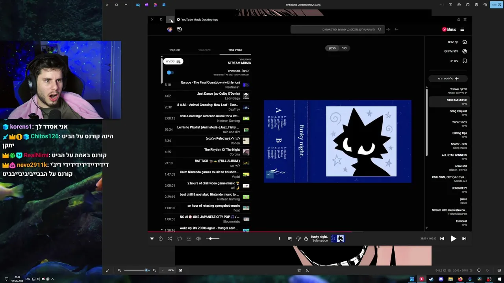
Task: Toggle captions in the player bar
Action: [x=189, y=239]
